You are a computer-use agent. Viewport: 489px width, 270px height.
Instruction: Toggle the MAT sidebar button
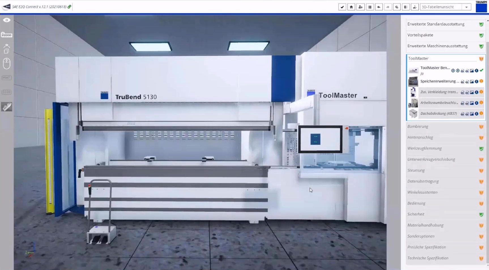7,77
